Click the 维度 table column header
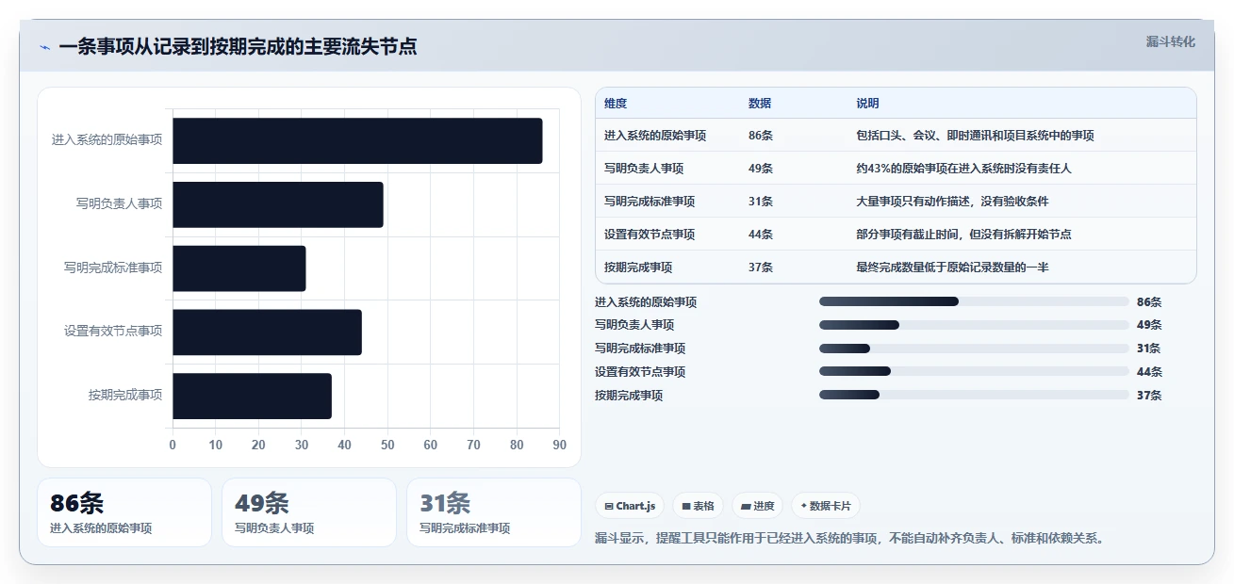This screenshot has width=1234, height=584. coord(616,104)
